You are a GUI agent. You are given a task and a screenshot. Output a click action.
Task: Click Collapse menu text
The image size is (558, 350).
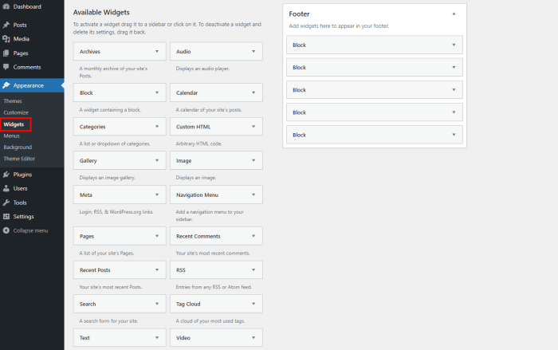pyautogui.click(x=30, y=230)
